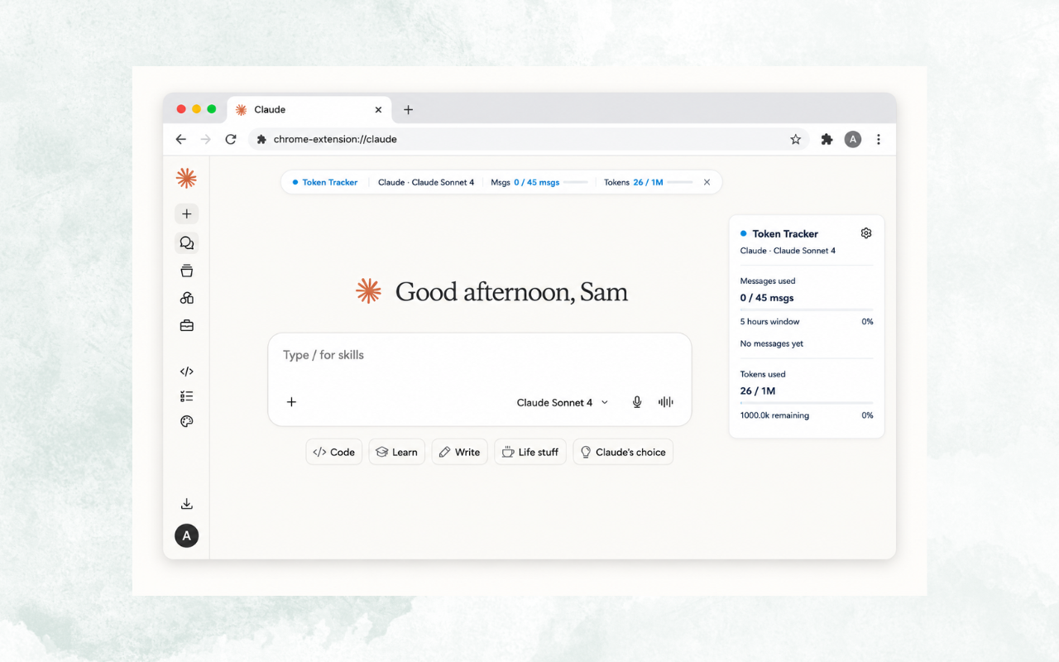Click the Tokens progress bar in the top bar
This screenshot has height=662, width=1059.
click(680, 182)
